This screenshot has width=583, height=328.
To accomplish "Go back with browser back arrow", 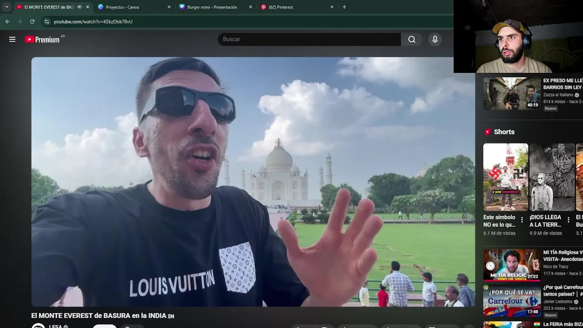I will [7, 21].
